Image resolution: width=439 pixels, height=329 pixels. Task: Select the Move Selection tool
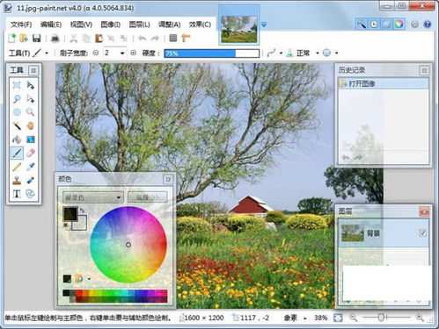click(30, 98)
